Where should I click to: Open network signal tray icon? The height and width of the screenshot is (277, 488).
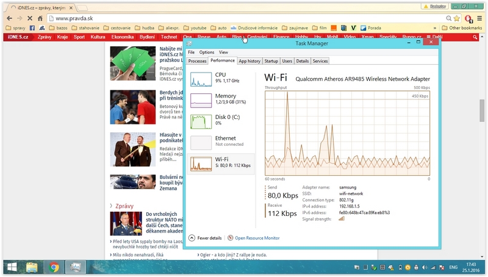(433, 267)
